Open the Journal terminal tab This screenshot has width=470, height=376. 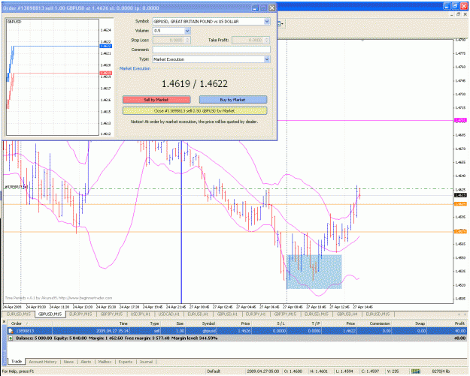[146, 362]
